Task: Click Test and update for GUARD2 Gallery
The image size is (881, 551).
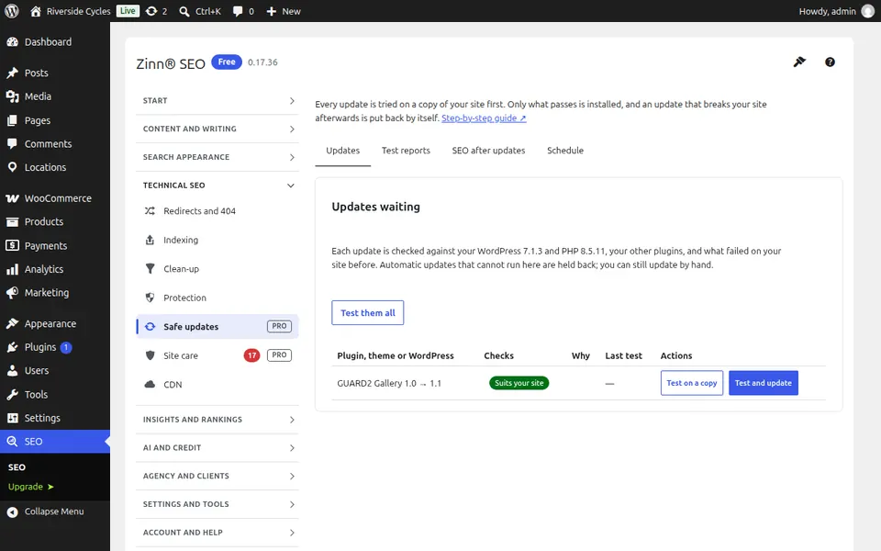Action: [x=763, y=383]
